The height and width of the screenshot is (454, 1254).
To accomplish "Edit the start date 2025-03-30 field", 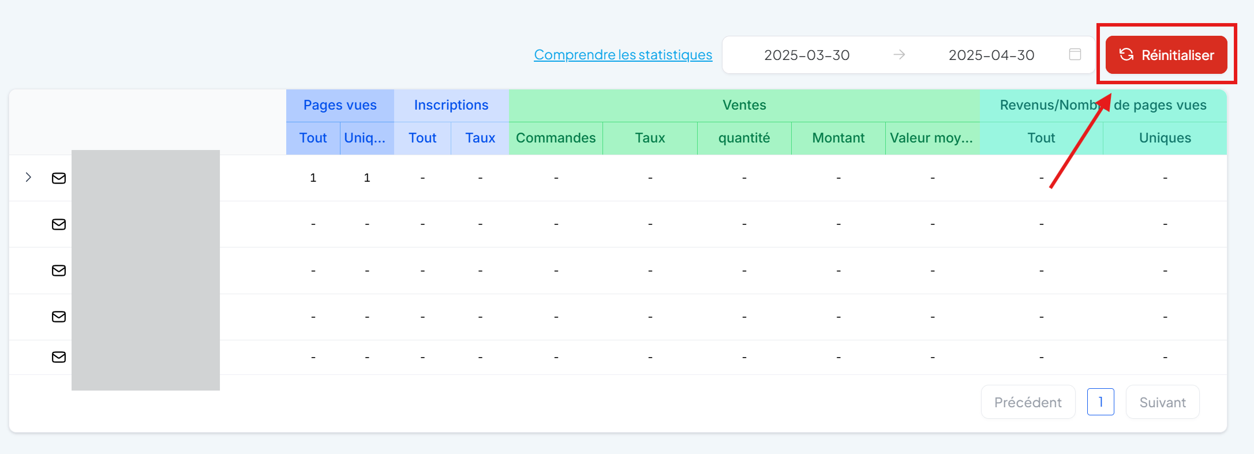I will tap(806, 55).
